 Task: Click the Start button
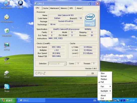coord(8,100)
